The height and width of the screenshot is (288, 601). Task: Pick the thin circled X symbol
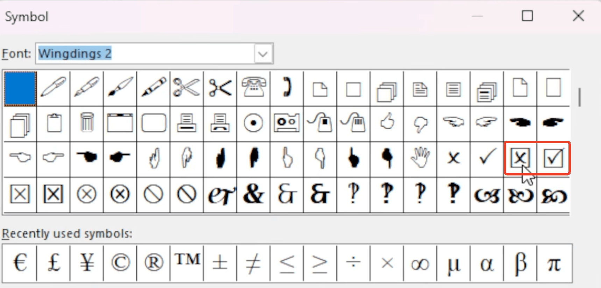tap(87, 194)
